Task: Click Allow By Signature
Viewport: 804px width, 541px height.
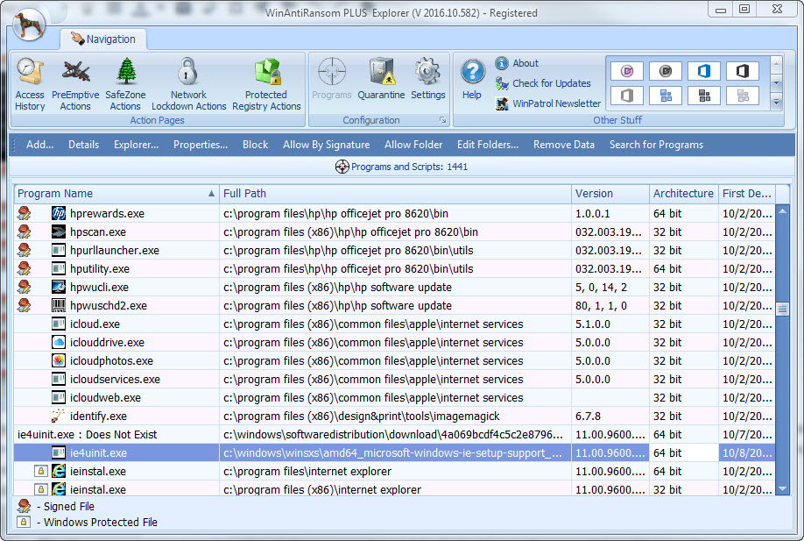Action: coord(326,145)
